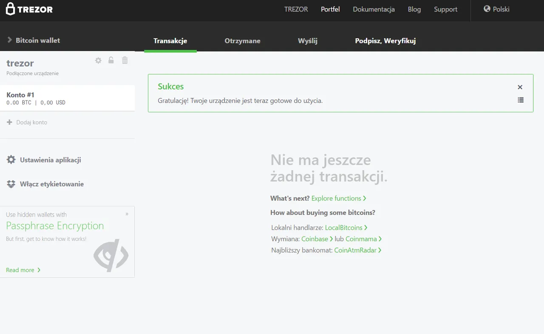This screenshot has width=544, height=334.
Task: Click 'Nie ma jeszcze żadnej transakcji.' heading
Action: coord(329,168)
